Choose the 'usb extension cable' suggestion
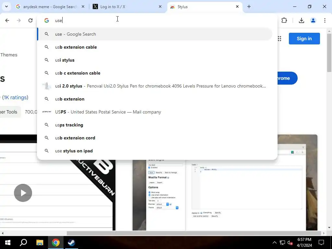 point(155,47)
